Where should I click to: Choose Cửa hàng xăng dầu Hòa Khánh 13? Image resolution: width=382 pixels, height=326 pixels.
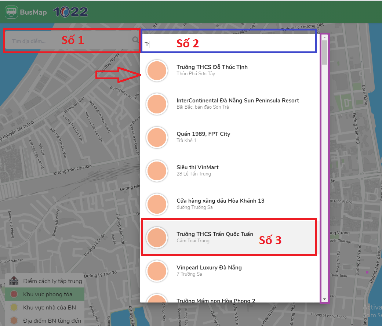point(220,204)
